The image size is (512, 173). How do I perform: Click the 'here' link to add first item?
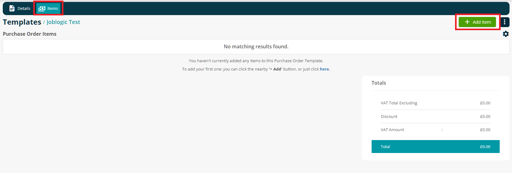pos(324,69)
